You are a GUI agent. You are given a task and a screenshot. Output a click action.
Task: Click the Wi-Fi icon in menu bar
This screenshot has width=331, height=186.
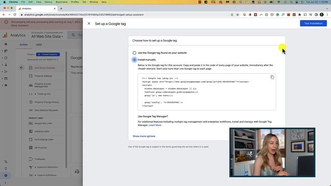coord(279,2)
